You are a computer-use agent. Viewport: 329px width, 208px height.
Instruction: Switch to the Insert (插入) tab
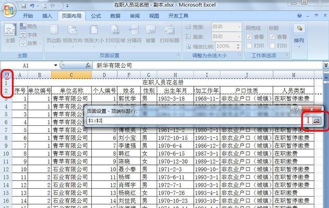click(x=47, y=16)
